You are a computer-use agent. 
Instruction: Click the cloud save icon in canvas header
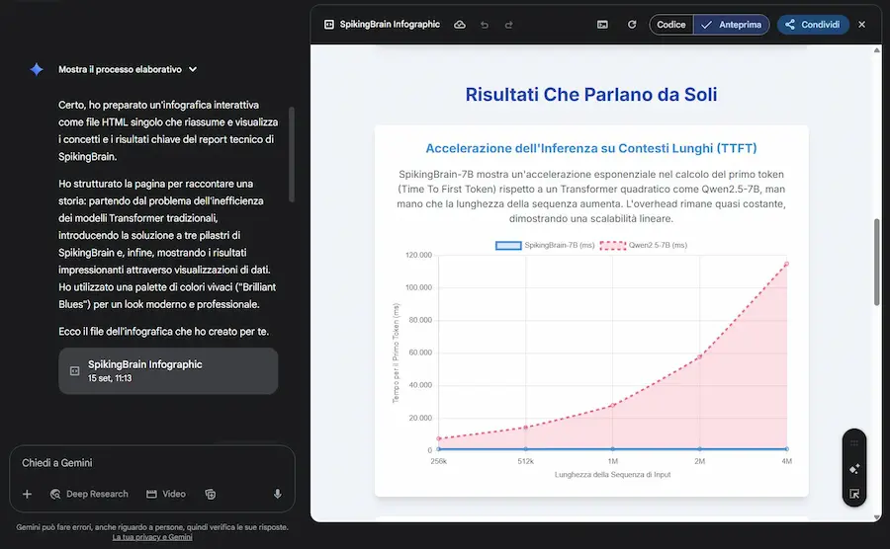tap(460, 25)
